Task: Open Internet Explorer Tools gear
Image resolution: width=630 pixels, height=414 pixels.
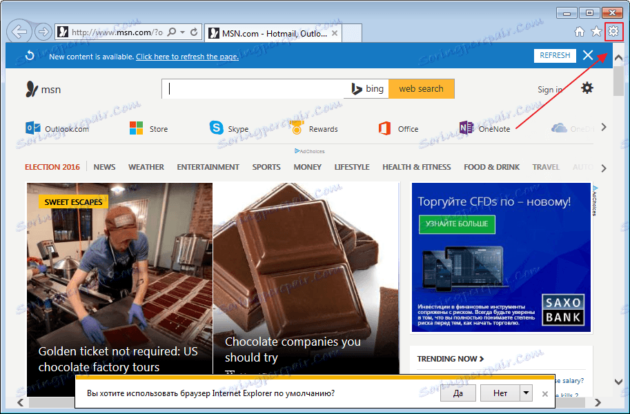Action: (613, 31)
